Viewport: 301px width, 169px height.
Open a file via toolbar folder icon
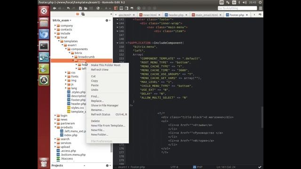(86, 8)
